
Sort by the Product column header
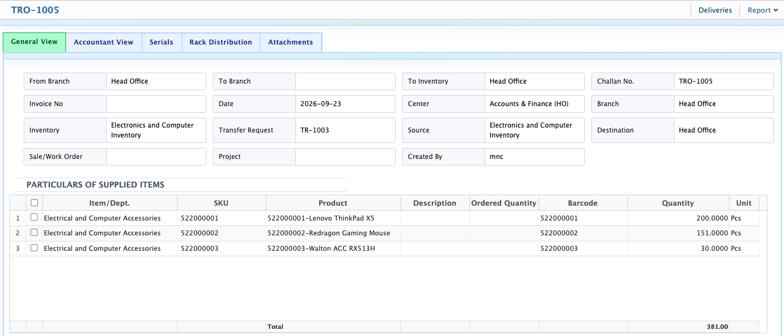[x=333, y=203]
